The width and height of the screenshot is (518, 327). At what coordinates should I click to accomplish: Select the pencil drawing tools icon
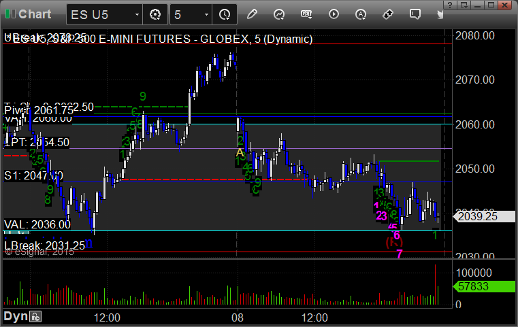(x=252, y=14)
